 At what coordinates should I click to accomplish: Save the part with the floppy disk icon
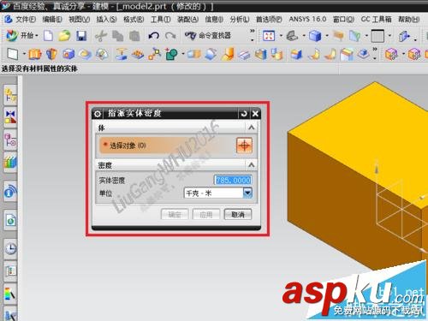(x=81, y=36)
